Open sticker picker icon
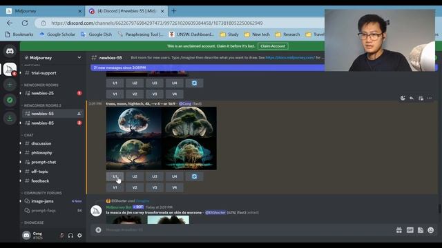The height and width of the screenshot is (248, 442). 421,230
